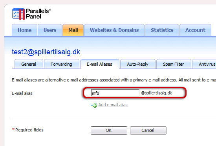This screenshot has height=146, width=216.
Task: Click the Cancel button
Action: (148, 130)
